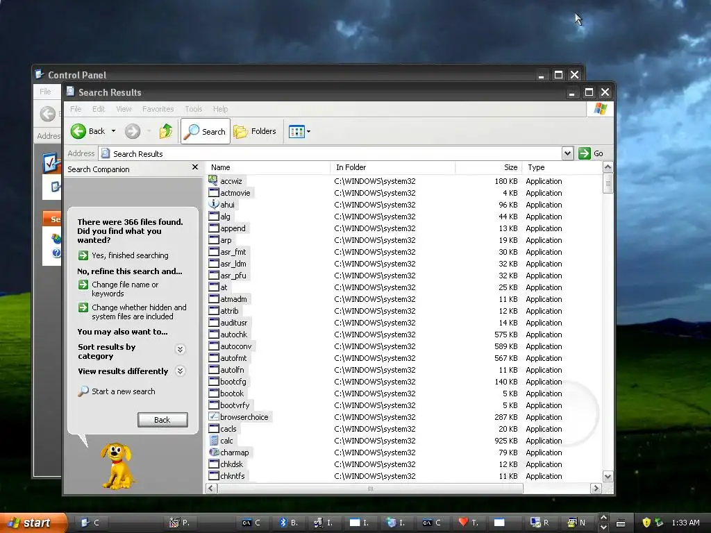
Task: Open the Bluetooth taskbar item
Action: point(289,523)
